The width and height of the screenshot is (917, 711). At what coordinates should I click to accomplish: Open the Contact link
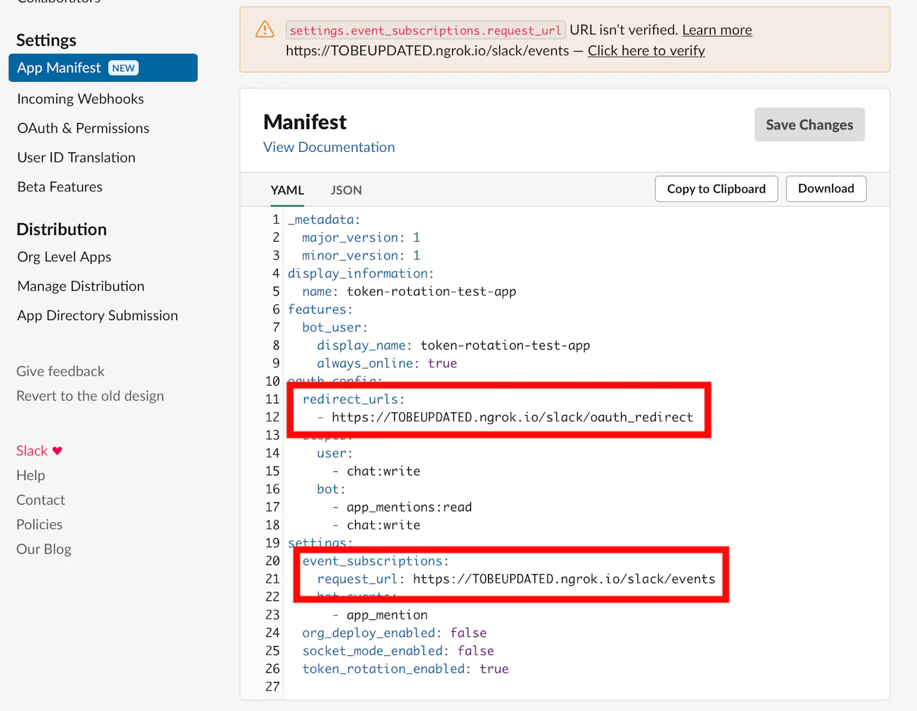coord(41,500)
